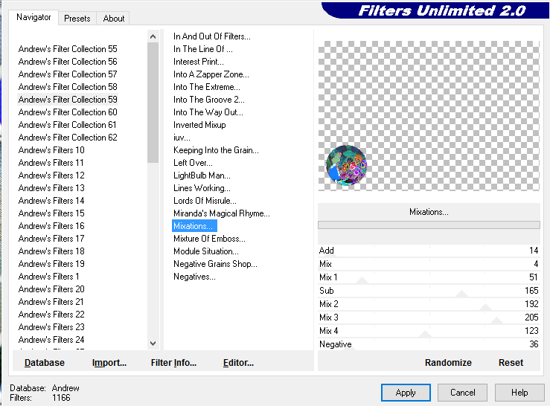
Task: Choose the Interest Print... filter
Action: coord(199,62)
